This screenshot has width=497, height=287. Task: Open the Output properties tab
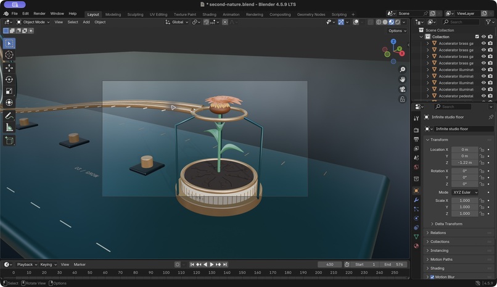pos(416,139)
